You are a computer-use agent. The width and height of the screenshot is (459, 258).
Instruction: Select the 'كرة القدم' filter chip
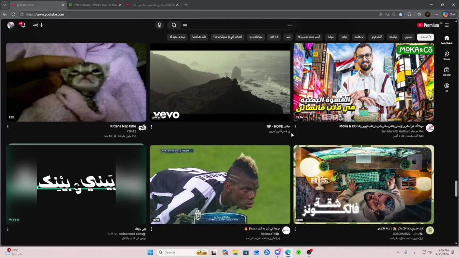coord(274,37)
